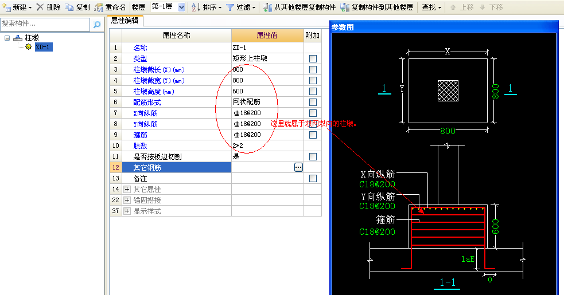Click the 复制构件到其他楼层 icon
The image size is (564, 295).
[x=345, y=7]
